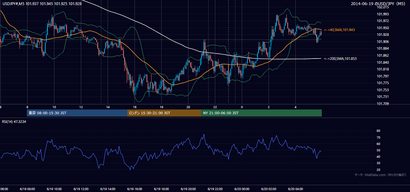Image resolution: width=410 pixels, height=192 pixels.
Task: Click hour 0 on the price chart axis
Action: point(242,107)
